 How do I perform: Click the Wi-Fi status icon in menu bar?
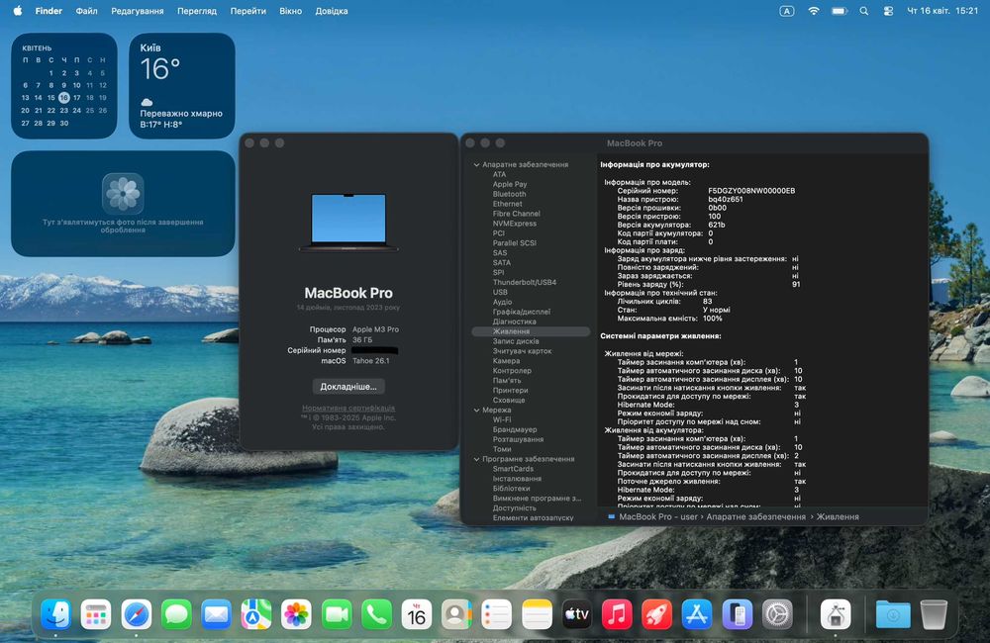[x=813, y=11]
